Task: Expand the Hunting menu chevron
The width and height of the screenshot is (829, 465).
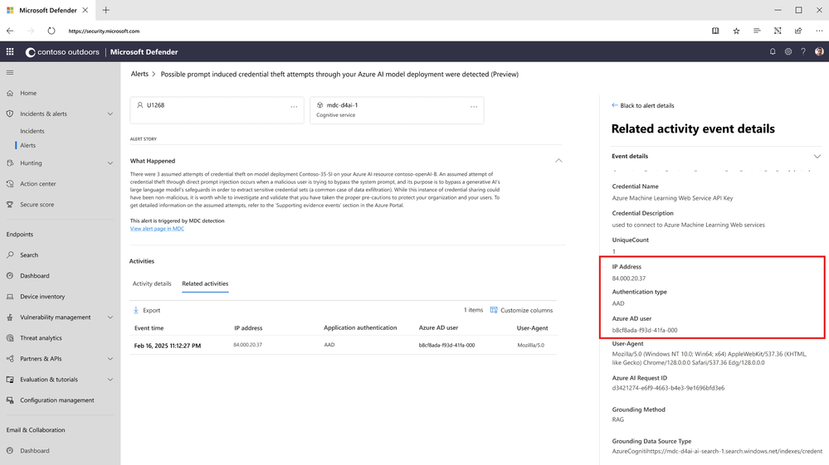Action: (110, 163)
